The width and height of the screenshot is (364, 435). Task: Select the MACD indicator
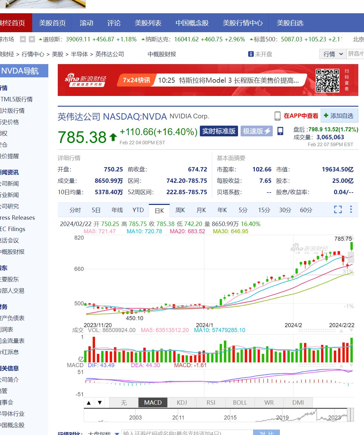click(x=153, y=402)
